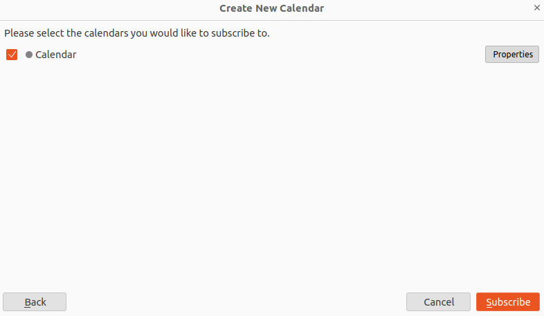Click the Back button at bottom left
Viewport: 544px width, 316px height.
click(x=35, y=302)
